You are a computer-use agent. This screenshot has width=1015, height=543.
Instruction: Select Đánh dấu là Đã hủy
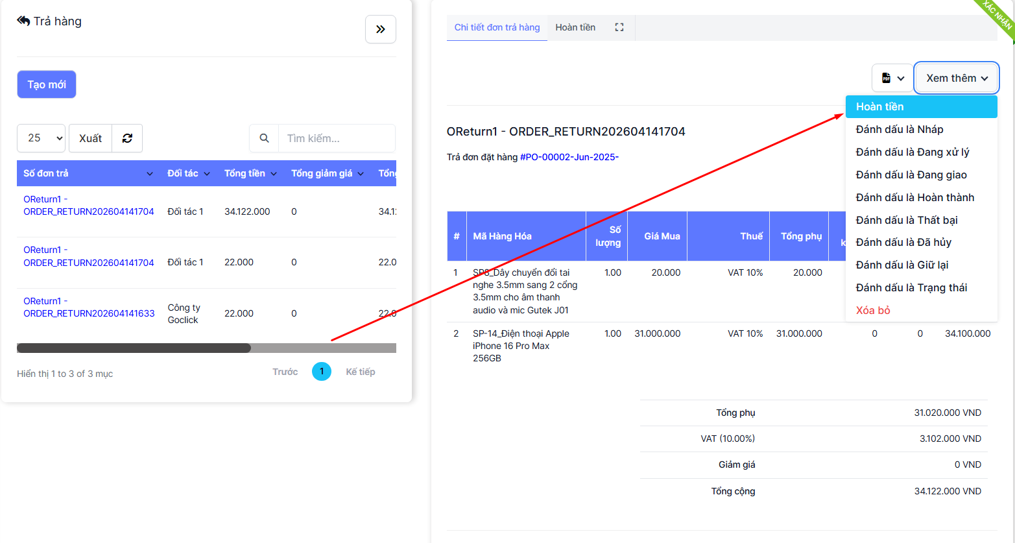pyautogui.click(x=903, y=242)
